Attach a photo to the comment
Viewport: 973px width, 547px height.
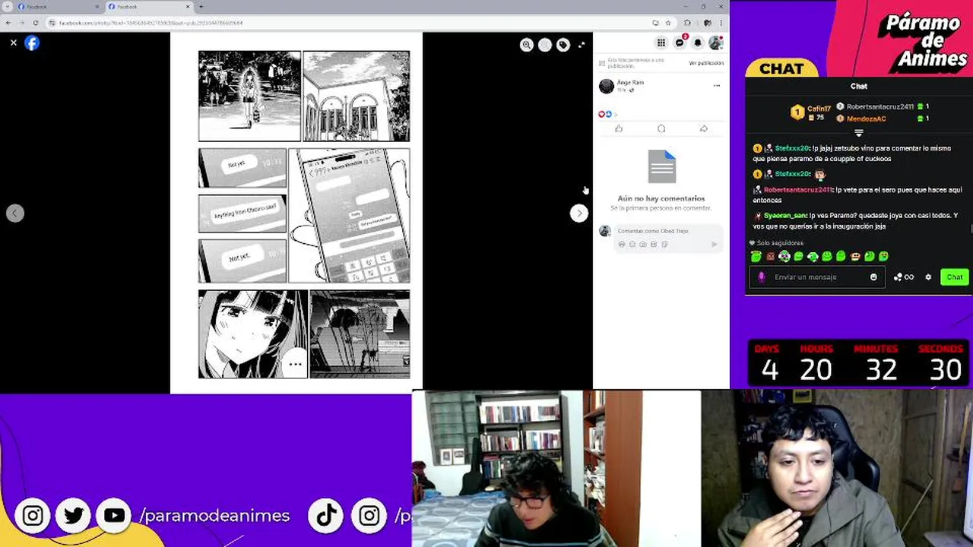(x=643, y=245)
